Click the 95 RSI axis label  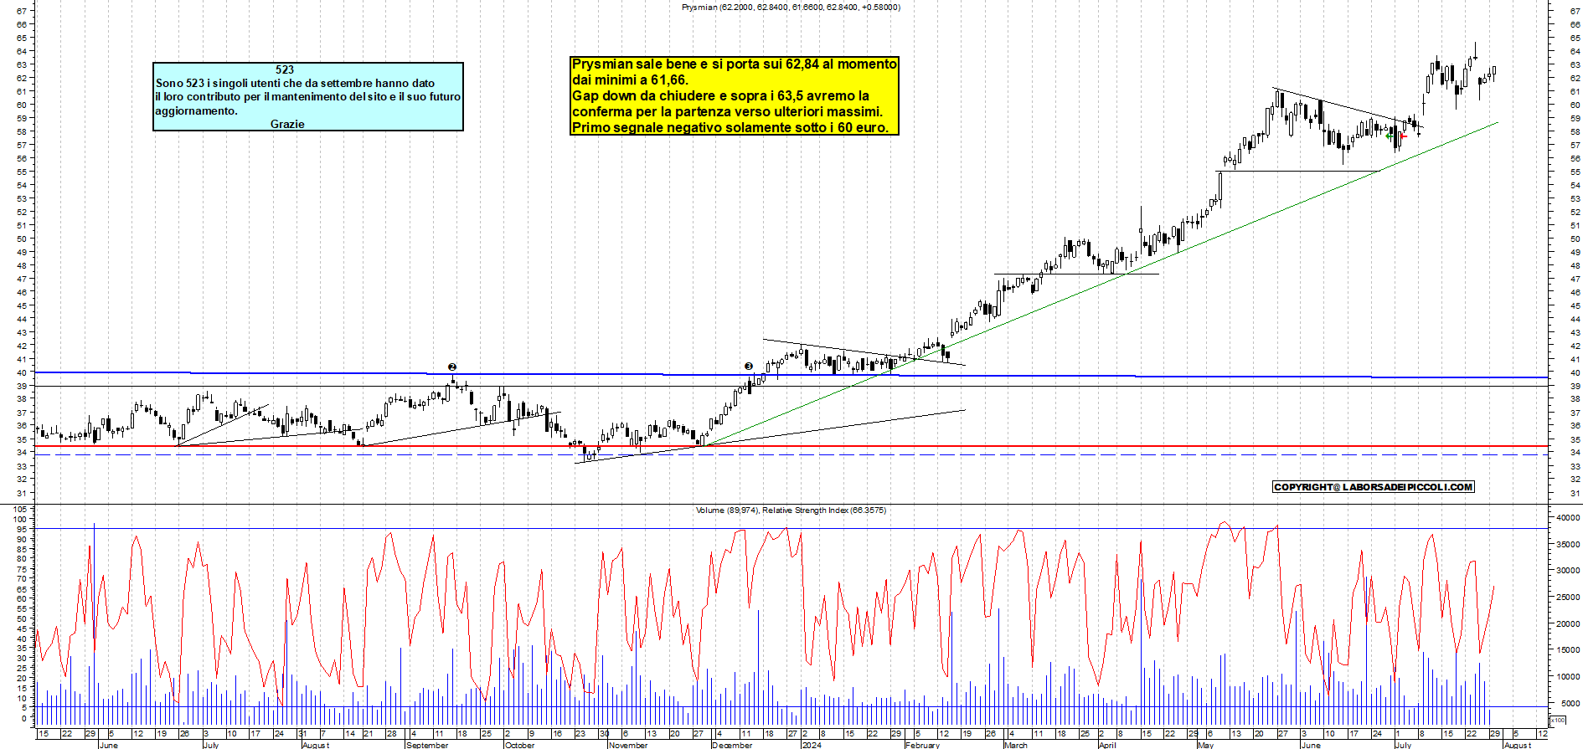coord(23,529)
